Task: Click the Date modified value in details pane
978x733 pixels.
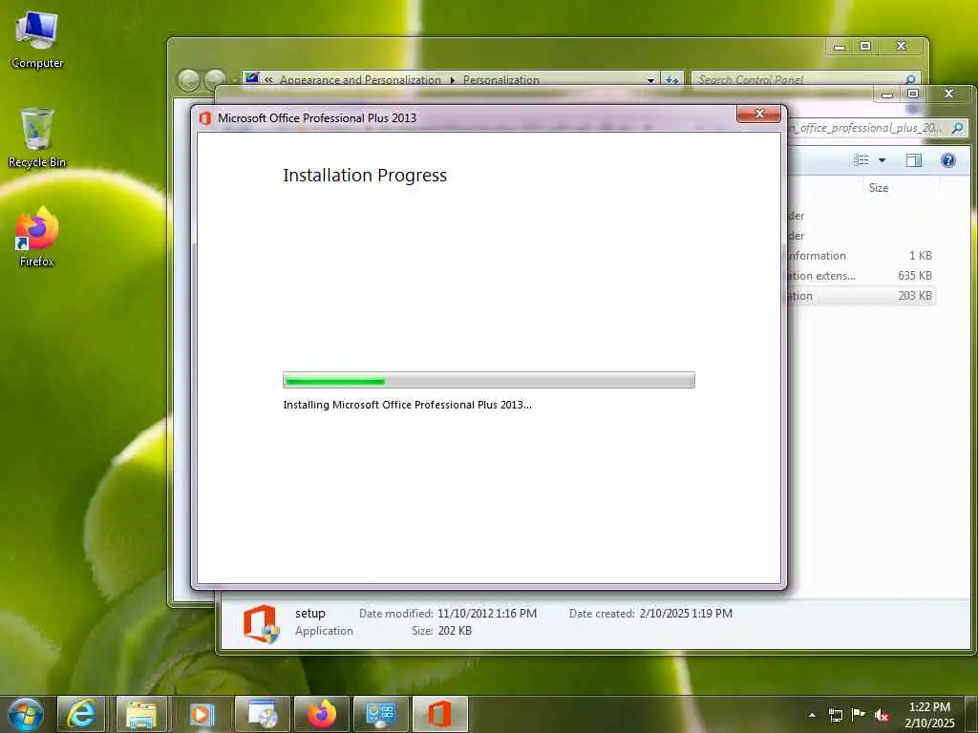Action: point(486,614)
